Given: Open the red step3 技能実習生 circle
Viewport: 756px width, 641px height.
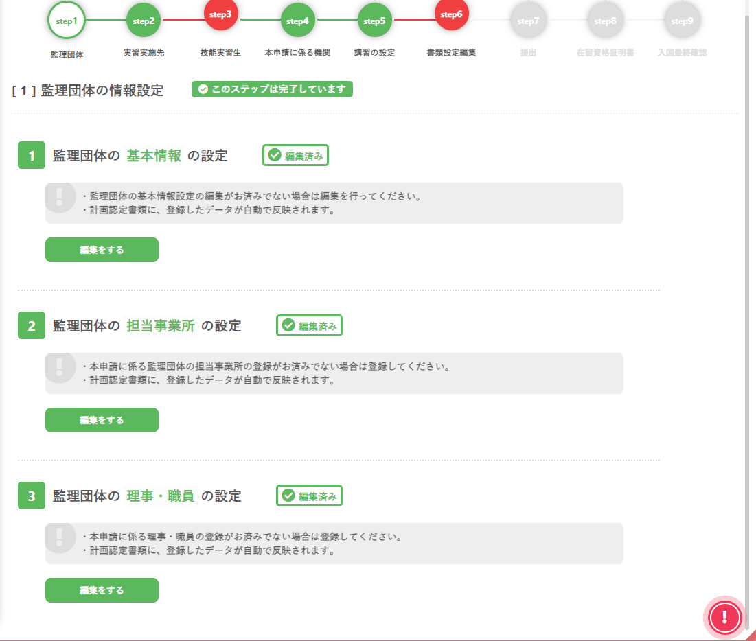Looking at the screenshot, I should [221, 15].
